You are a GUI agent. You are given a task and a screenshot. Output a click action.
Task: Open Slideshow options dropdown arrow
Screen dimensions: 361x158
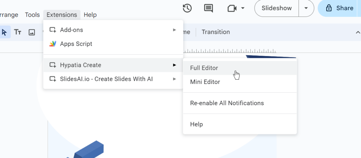[x=306, y=8]
